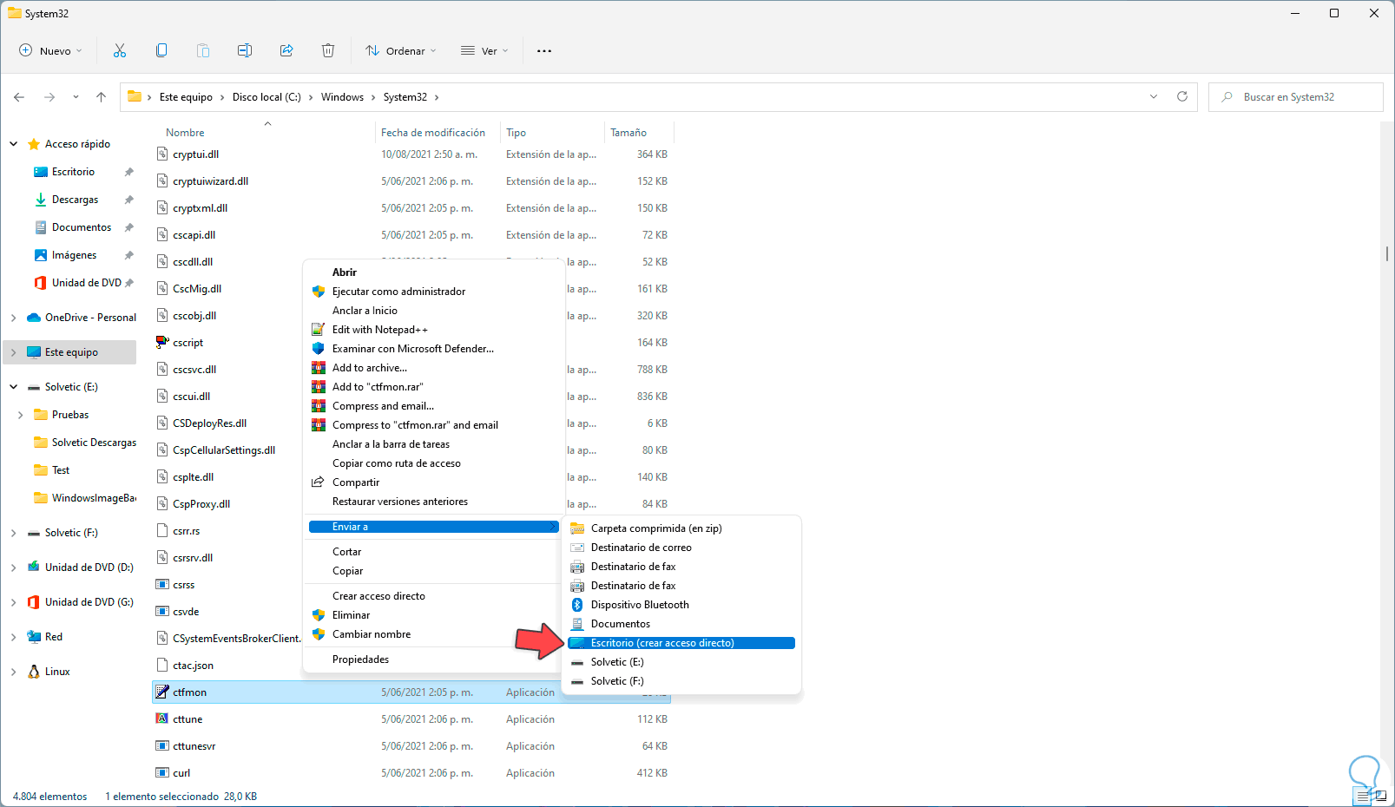
Task: Switch to large icons view in status bar
Action: tap(1380, 796)
